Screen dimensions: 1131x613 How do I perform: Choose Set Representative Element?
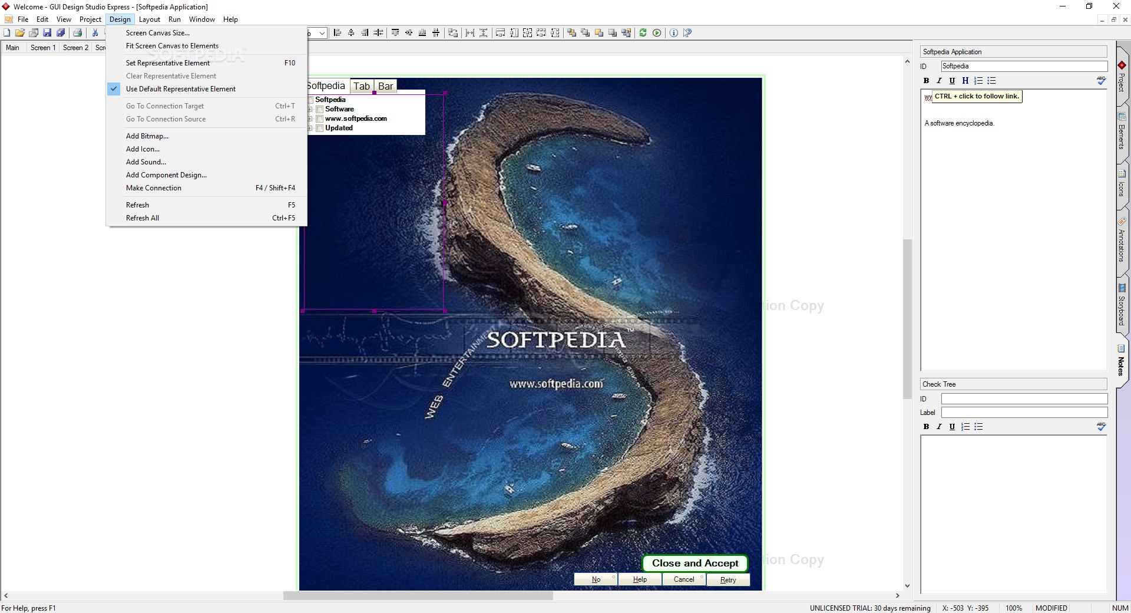(206, 63)
